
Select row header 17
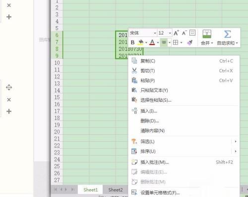click(x=57, y=111)
